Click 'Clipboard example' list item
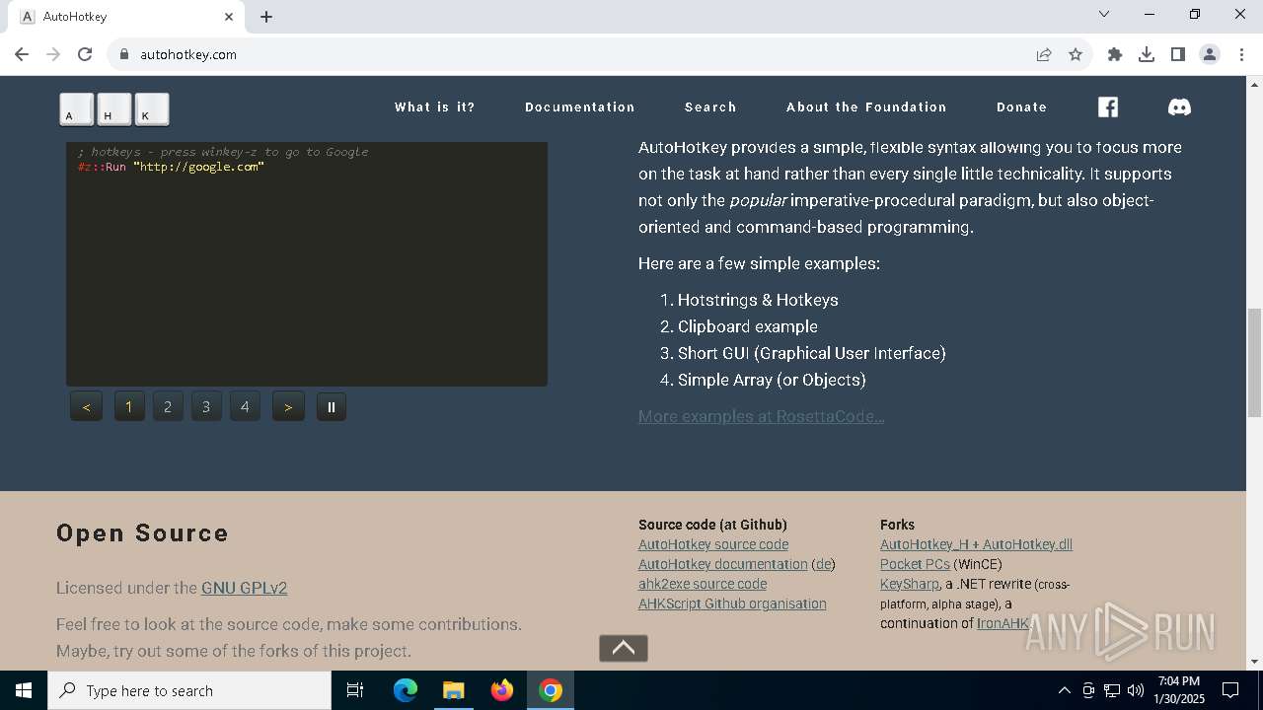 click(x=748, y=326)
